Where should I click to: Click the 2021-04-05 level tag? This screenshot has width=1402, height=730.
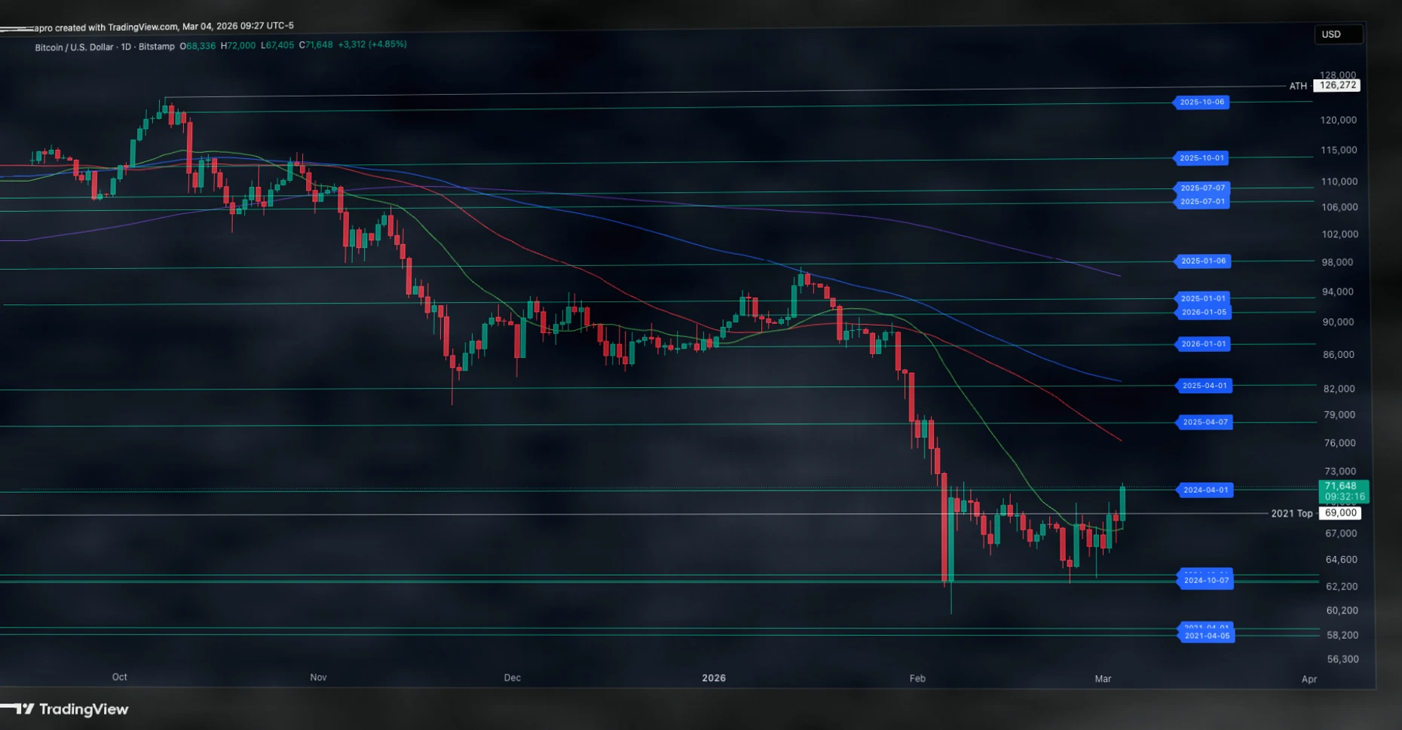tap(1206, 637)
